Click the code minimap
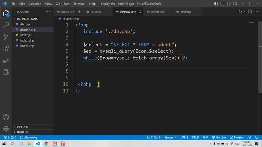This screenshot has height=147, width=262. tap(252, 22)
